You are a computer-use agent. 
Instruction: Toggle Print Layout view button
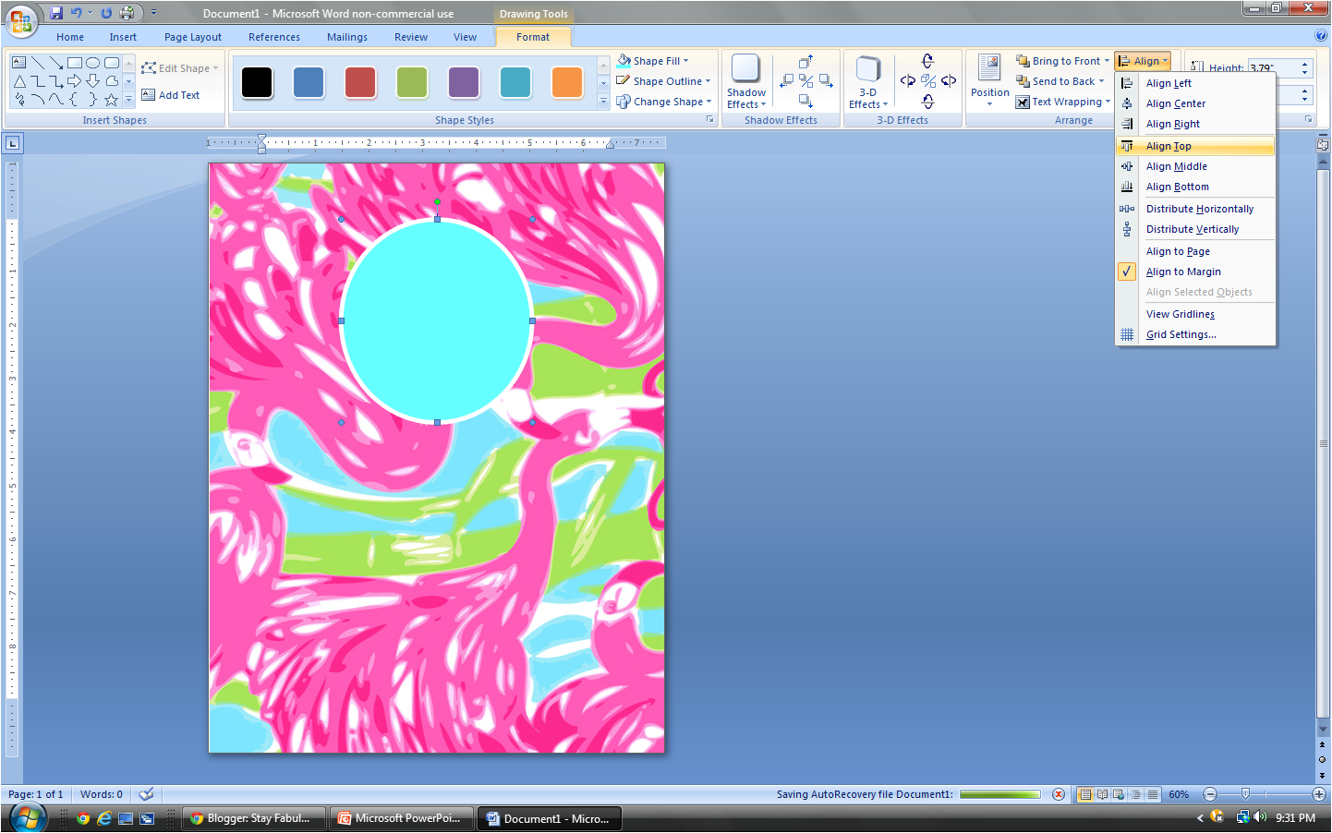(x=1085, y=794)
